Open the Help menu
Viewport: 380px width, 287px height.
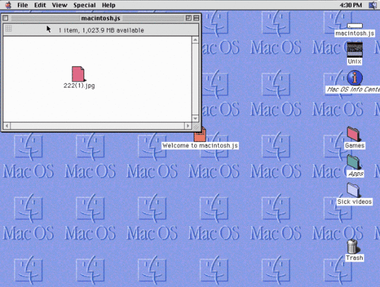coord(109,5)
